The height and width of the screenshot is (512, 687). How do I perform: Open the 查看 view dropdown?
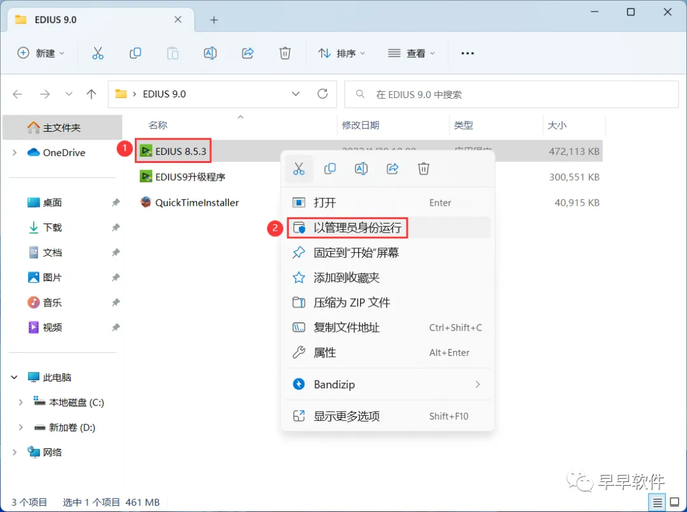(412, 53)
